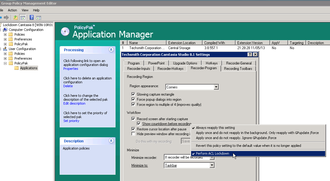Click the User Configuration user icon
330x181 pixels.
click(5, 49)
